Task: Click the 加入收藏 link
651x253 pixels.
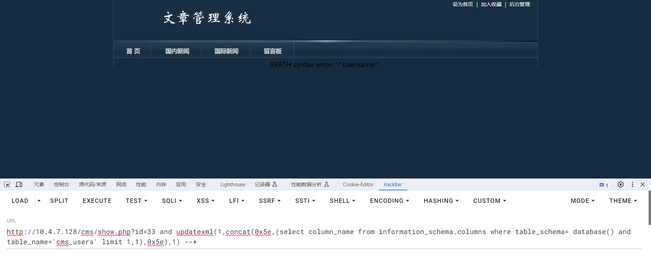Action: (x=491, y=4)
